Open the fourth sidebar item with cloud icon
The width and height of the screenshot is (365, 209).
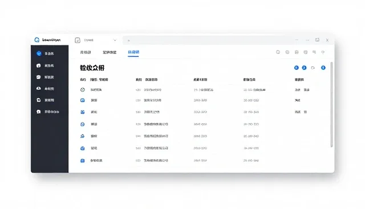(45, 89)
